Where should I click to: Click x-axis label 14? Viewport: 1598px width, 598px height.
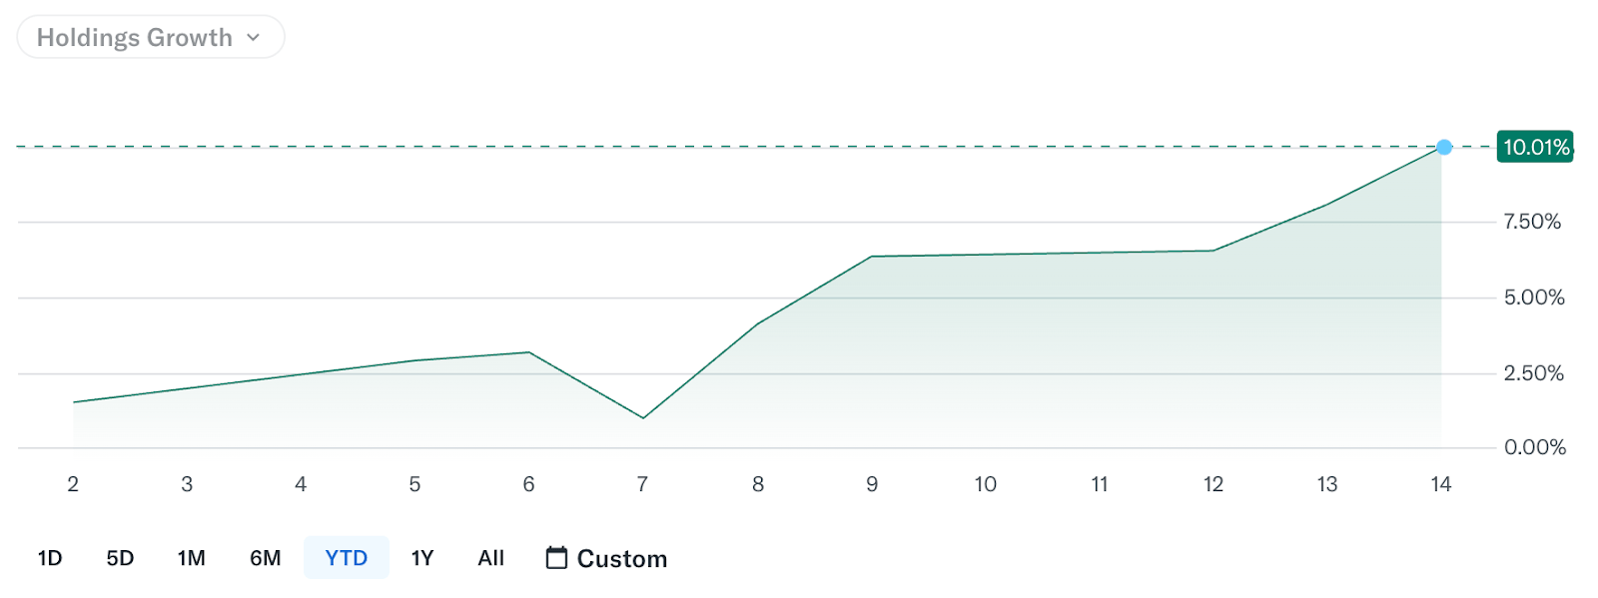1440,484
